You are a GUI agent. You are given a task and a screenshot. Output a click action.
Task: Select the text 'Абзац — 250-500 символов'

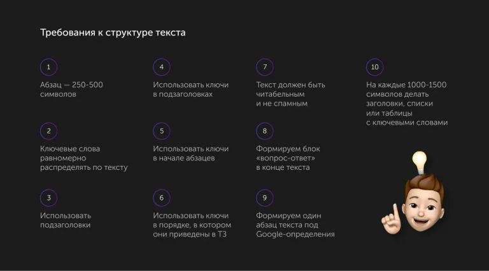click(71, 90)
